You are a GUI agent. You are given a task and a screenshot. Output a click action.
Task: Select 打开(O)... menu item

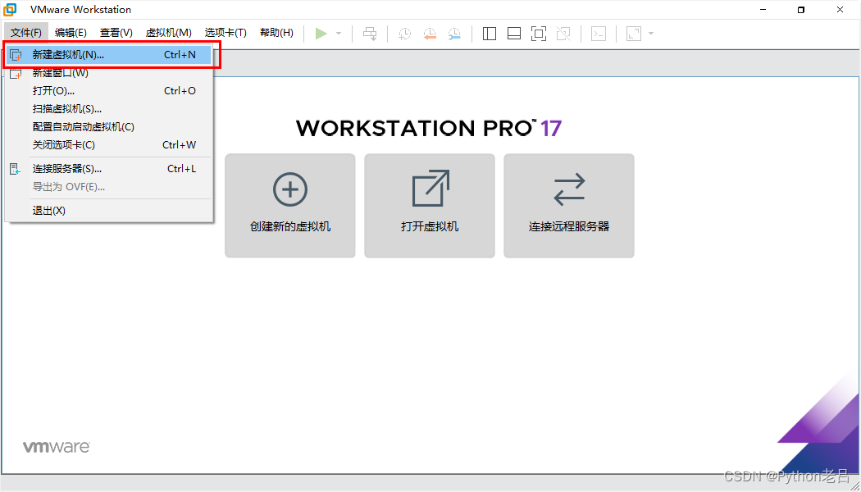pos(109,90)
